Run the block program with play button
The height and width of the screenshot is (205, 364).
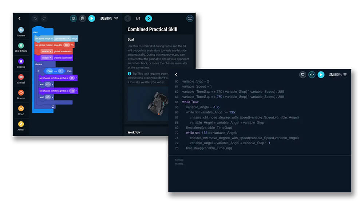92,18
